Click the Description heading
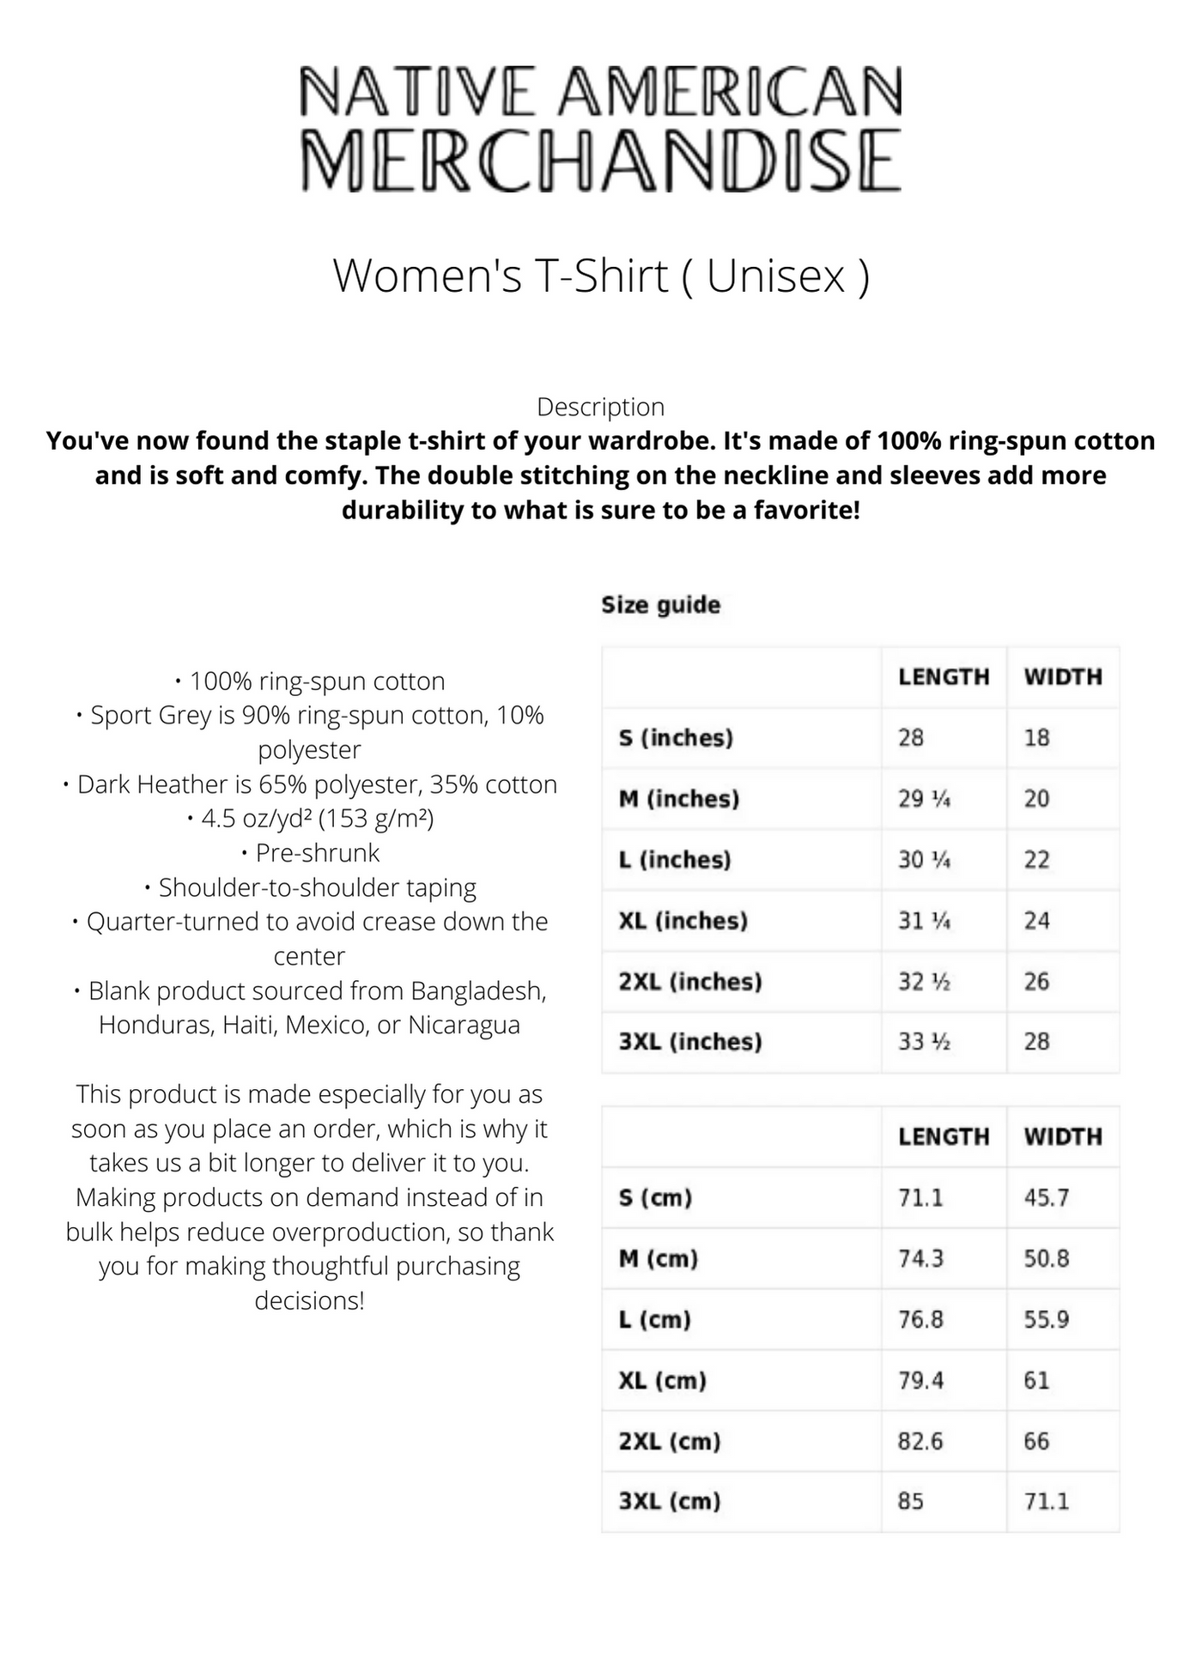The height and width of the screenshot is (1653, 1202). tap(600, 407)
